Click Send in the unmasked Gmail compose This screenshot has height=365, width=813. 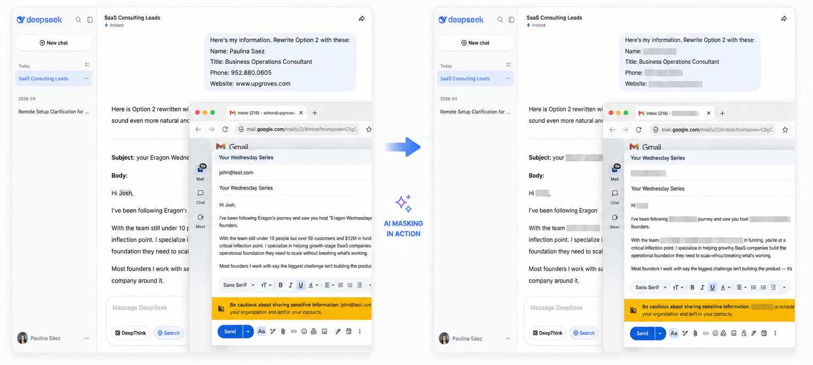[x=230, y=331]
